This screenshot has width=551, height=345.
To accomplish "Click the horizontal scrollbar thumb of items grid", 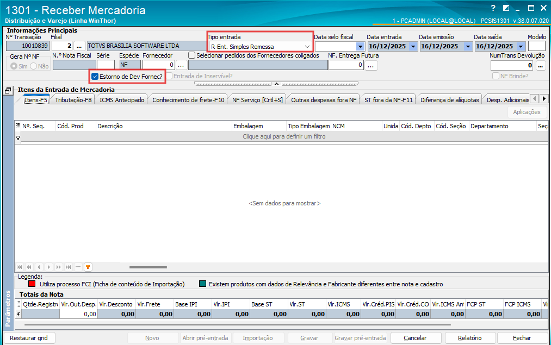I will [148, 267].
